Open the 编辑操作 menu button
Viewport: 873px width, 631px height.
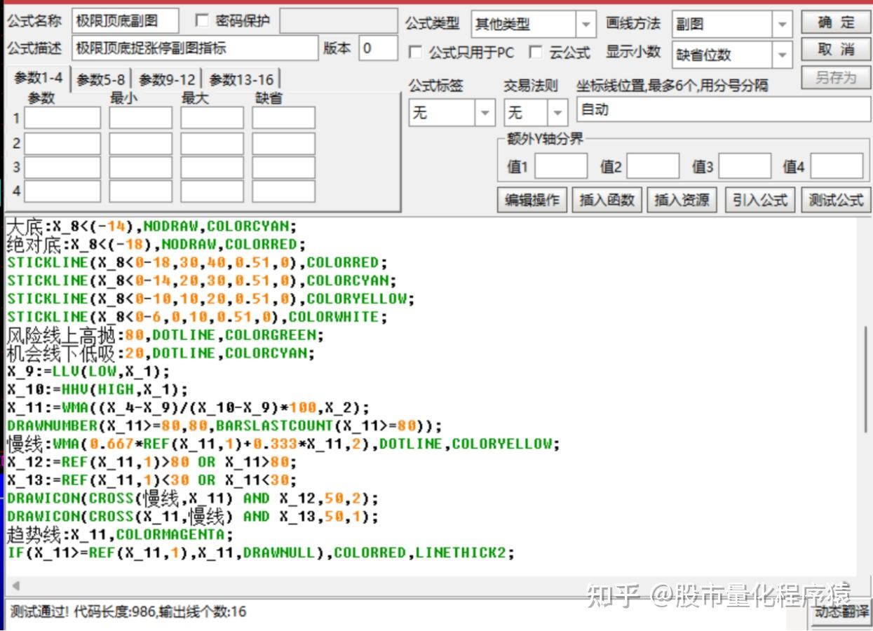532,200
